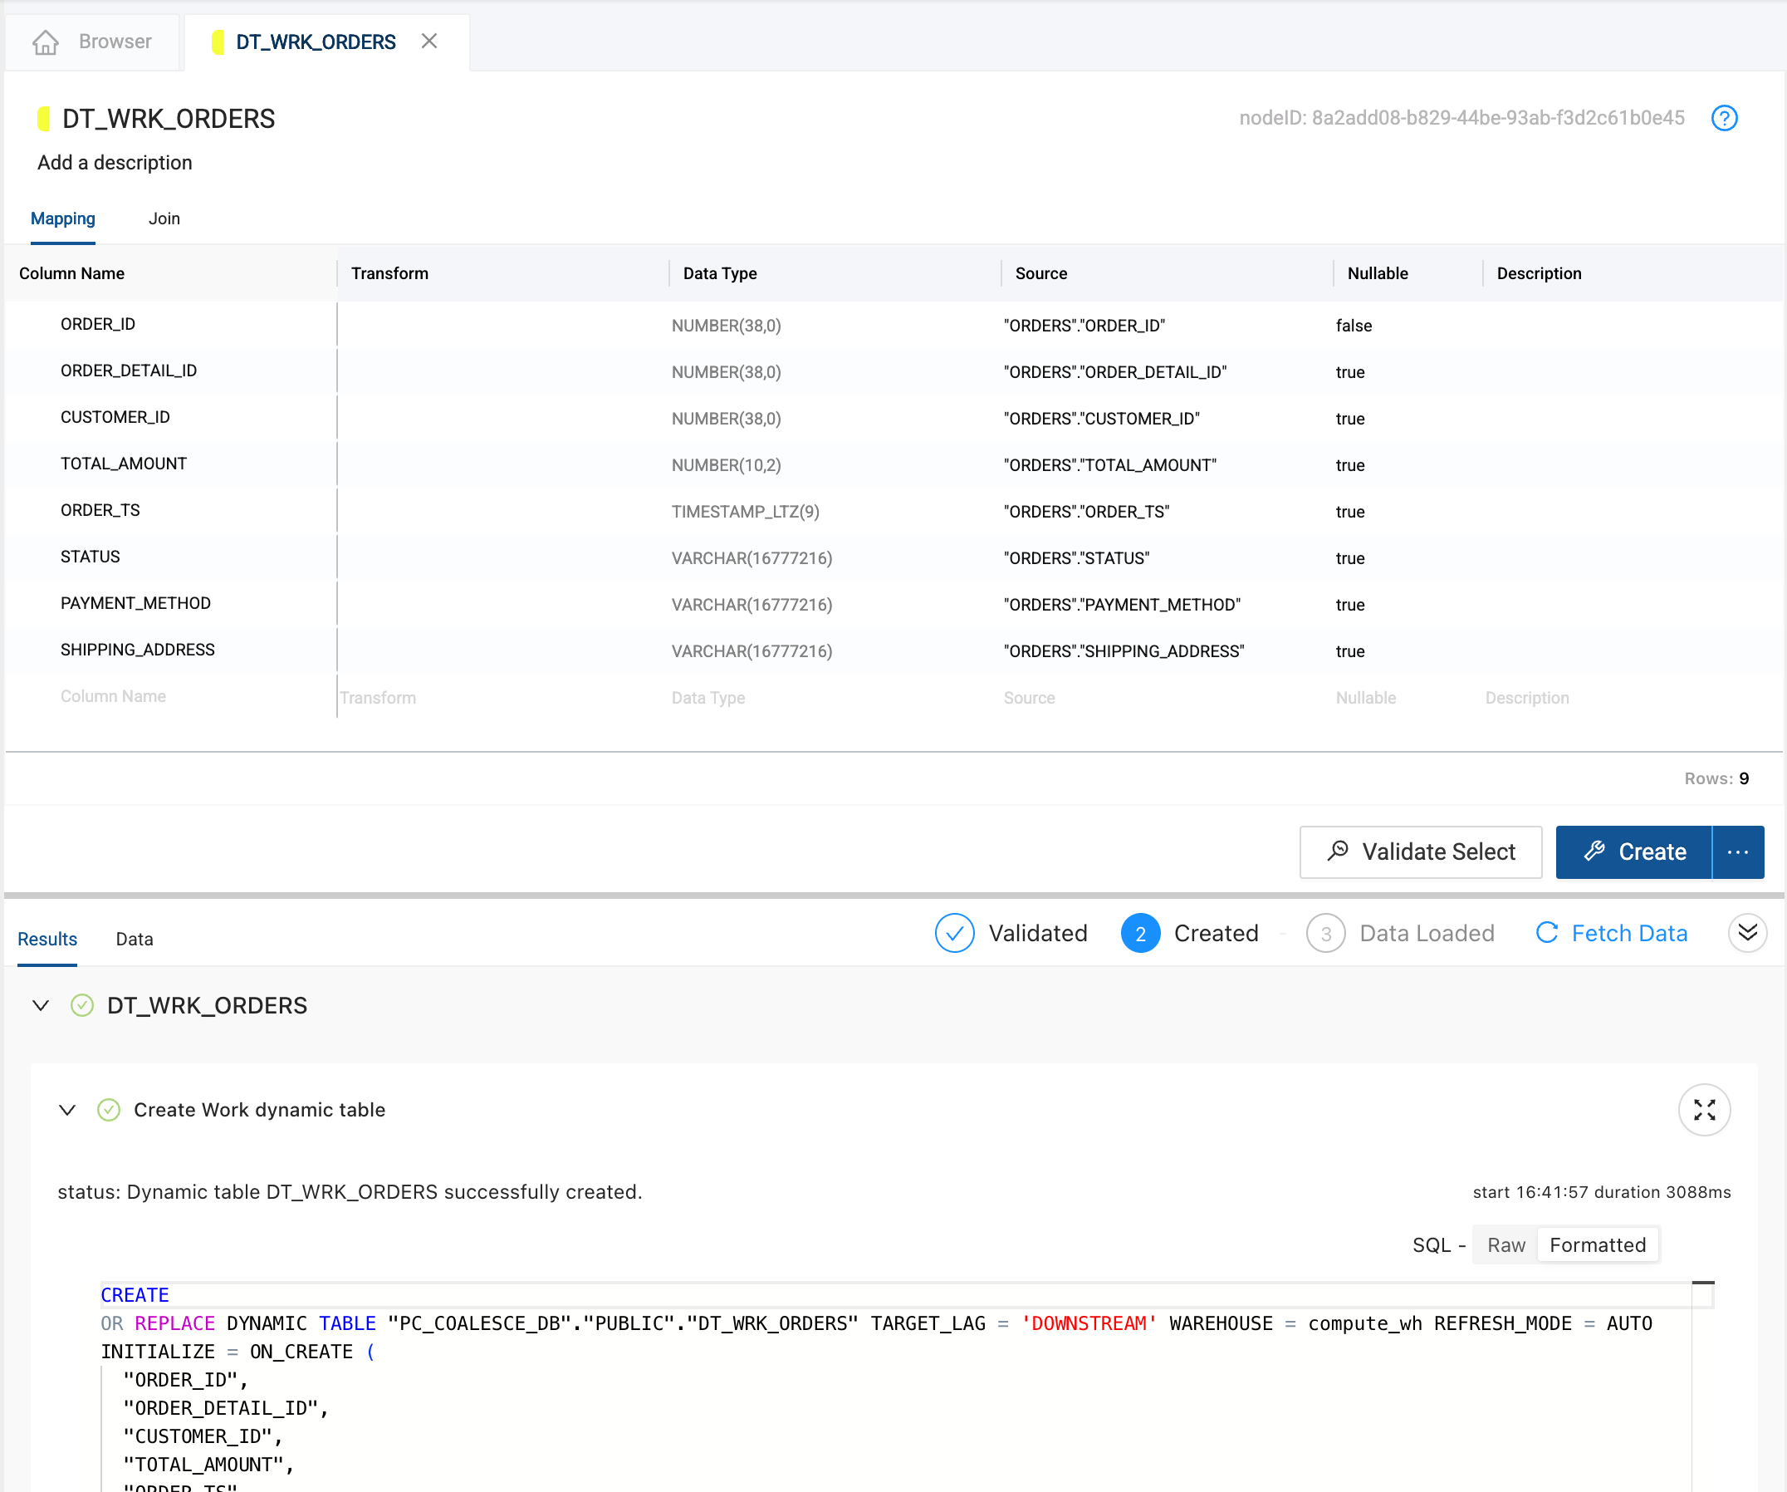Click the Validated checkmark circle icon
The image size is (1787, 1492).
[954, 933]
